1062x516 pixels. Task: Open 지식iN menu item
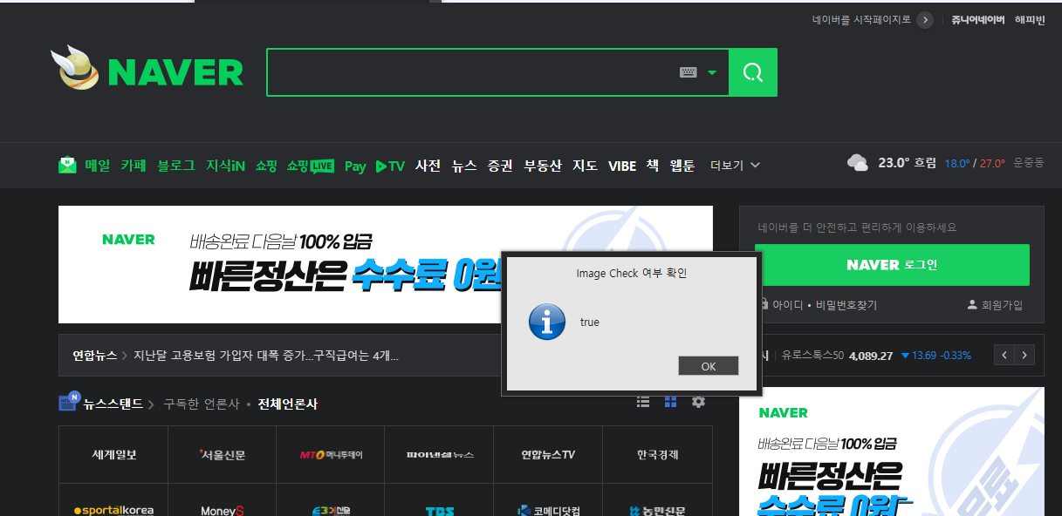click(225, 166)
